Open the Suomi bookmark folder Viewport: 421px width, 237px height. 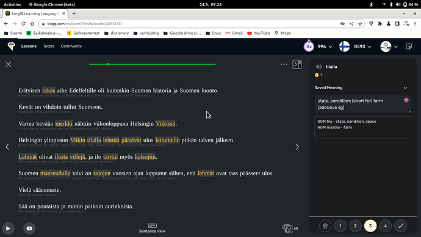pyautogui.click(x=13, y=33)
